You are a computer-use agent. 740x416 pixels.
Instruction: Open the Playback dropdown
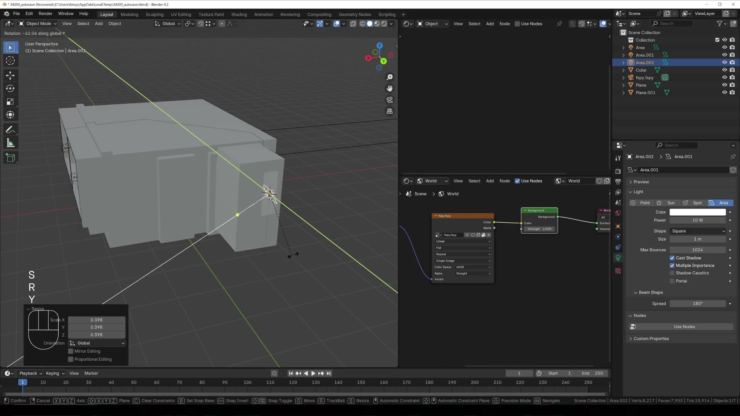[x=30, y=373]
